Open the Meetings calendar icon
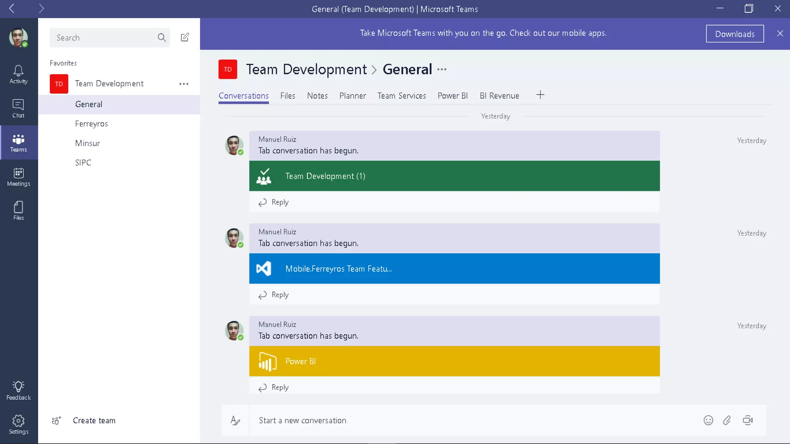Viewport: 790px width, 444px height. coord(18,177)
